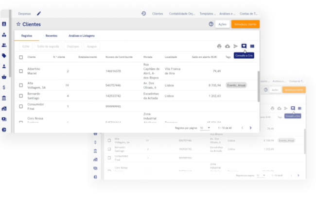
Task: Open the contacts badge icon in sidebar
Action: pos(4,24)
